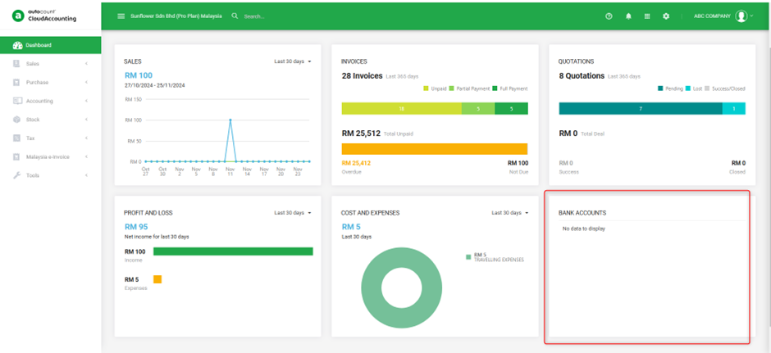Open the user account dropdown arrow
Viewport: 771px width, 353px height.
click(752, 16)
